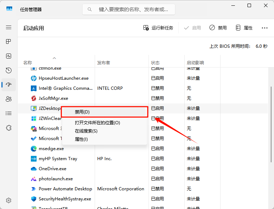The width and height of the screenshot is (274, 209).
Task: Open Task Manager settings gear
Action: click(x=9, y=200)
